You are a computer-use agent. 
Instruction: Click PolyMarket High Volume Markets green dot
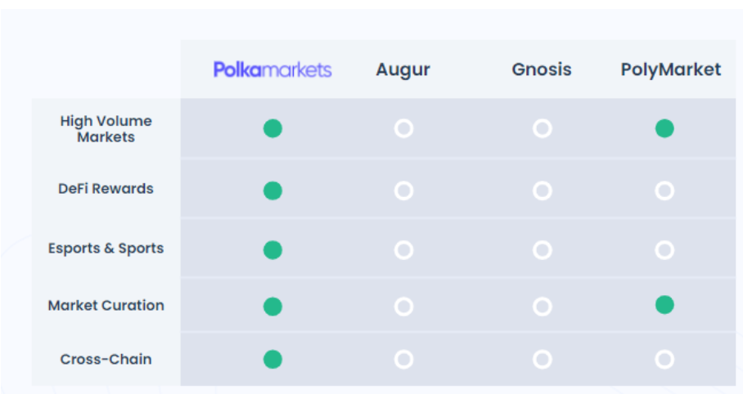pyautogui.click(x=664, y=128)
